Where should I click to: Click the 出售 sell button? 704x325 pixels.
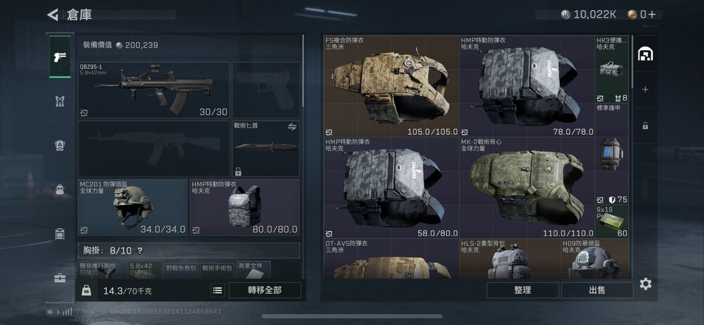click(x=597, y=290)
